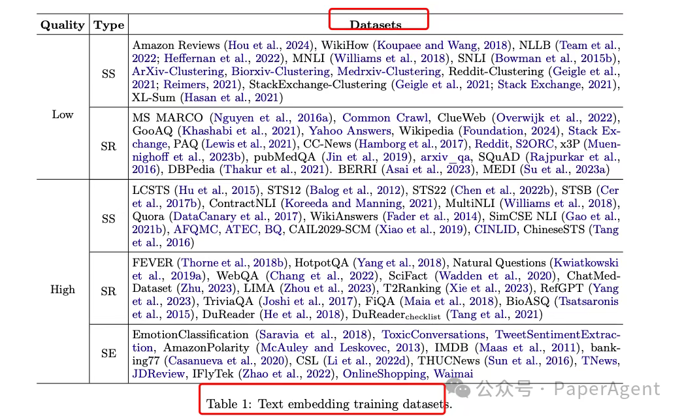Open the Hu et al., 2015 citation

(218, 191)
